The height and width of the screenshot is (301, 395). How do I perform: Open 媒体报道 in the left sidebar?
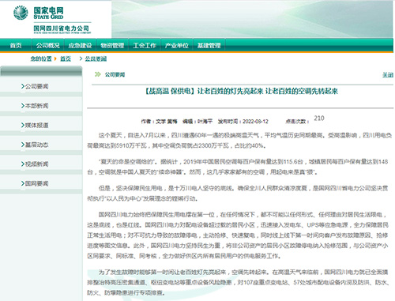[36, 126]
